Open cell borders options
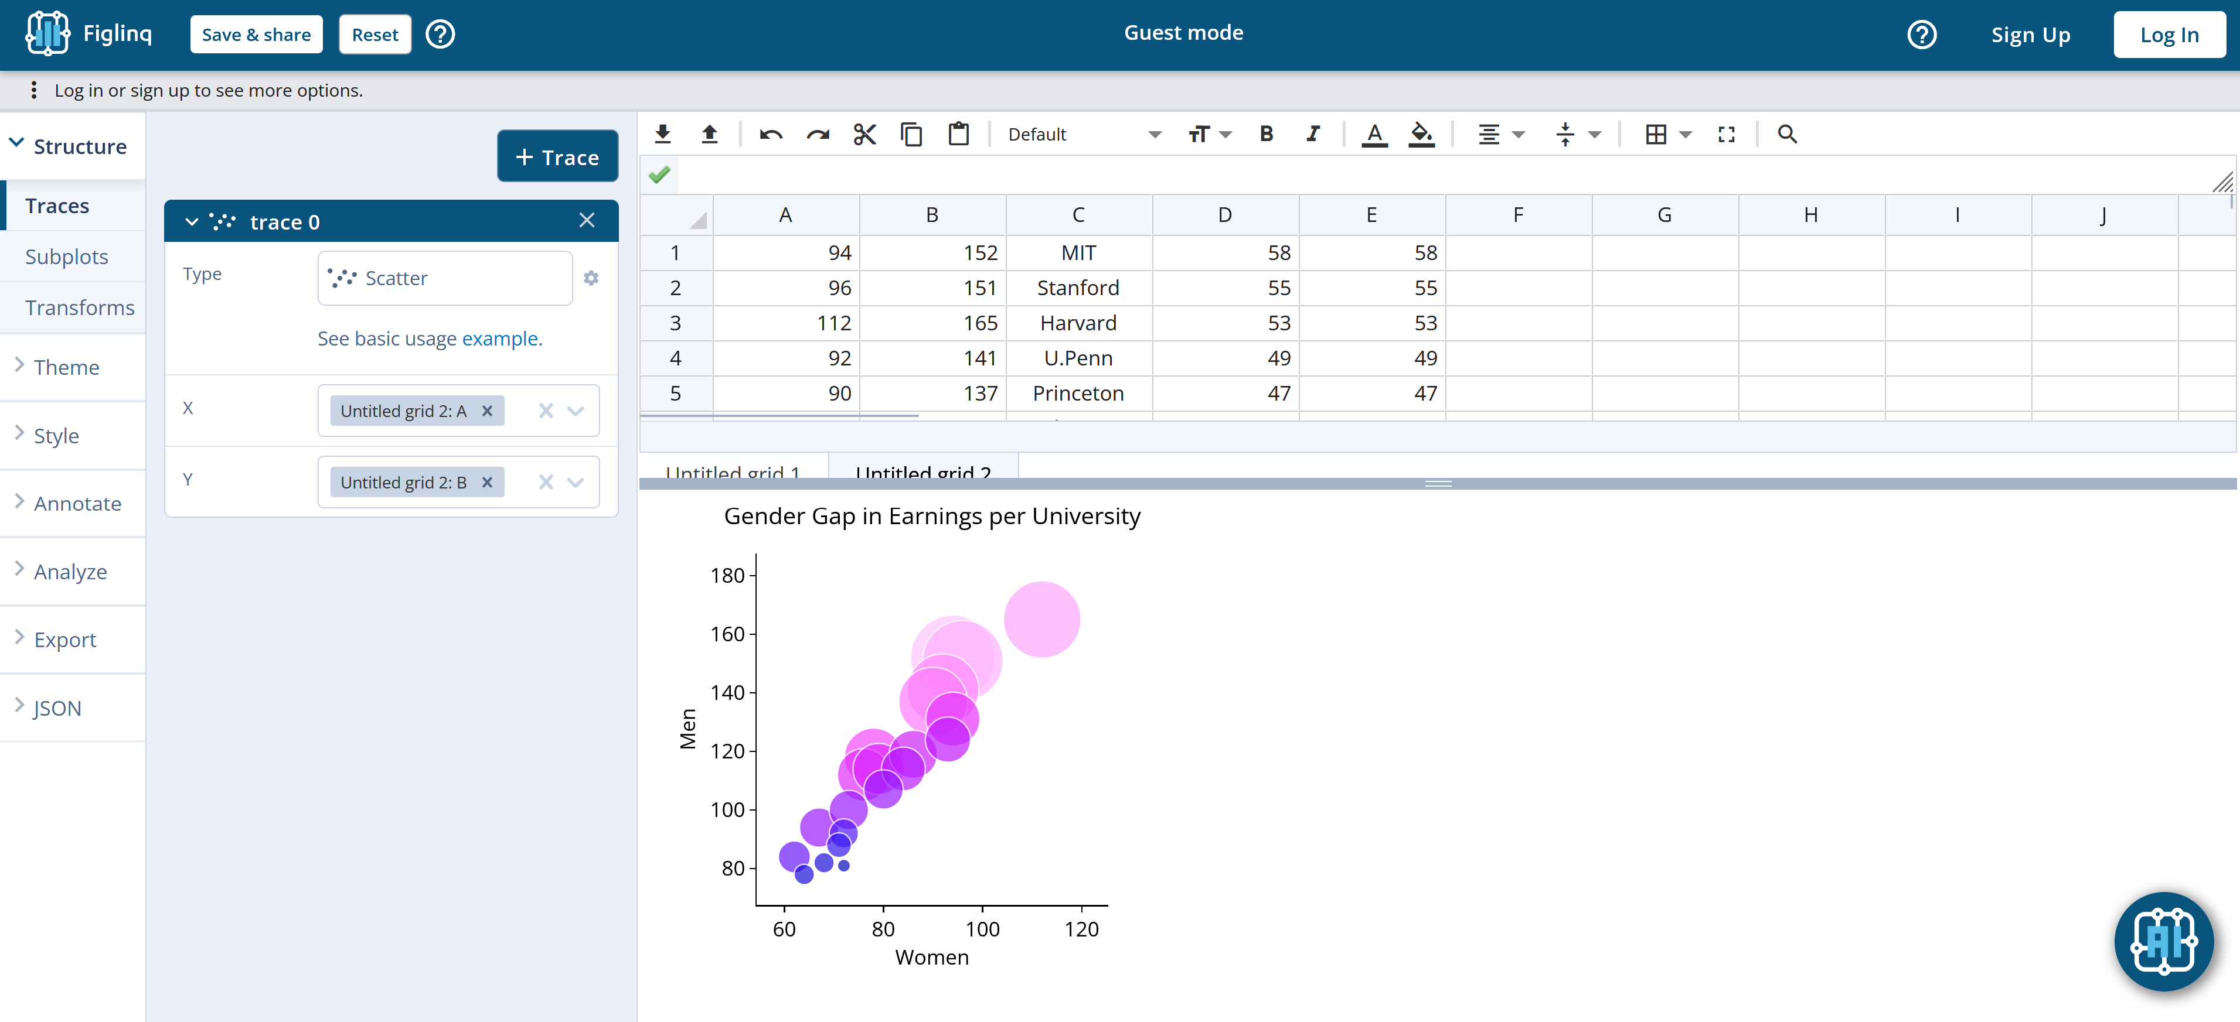 [1668, 134]
